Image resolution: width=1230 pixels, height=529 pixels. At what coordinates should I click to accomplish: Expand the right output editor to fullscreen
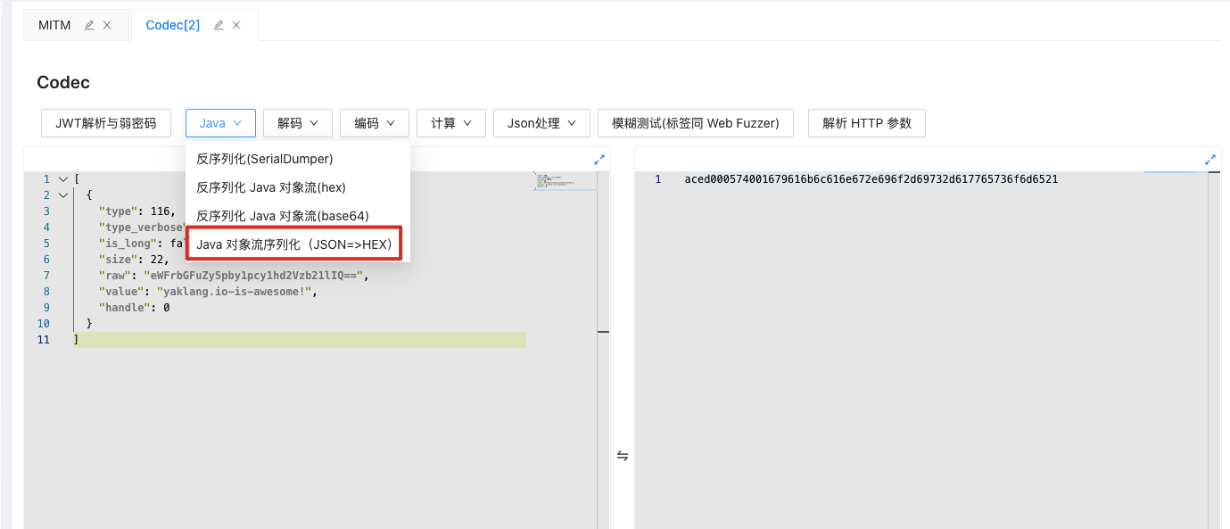[1210, 160]
